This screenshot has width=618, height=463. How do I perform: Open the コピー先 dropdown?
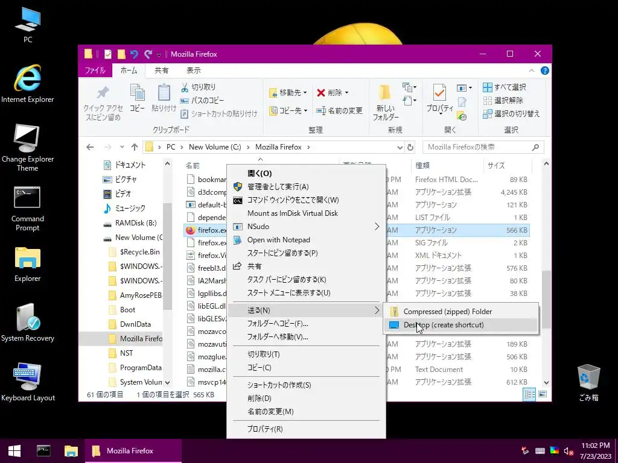coord(288,111)
